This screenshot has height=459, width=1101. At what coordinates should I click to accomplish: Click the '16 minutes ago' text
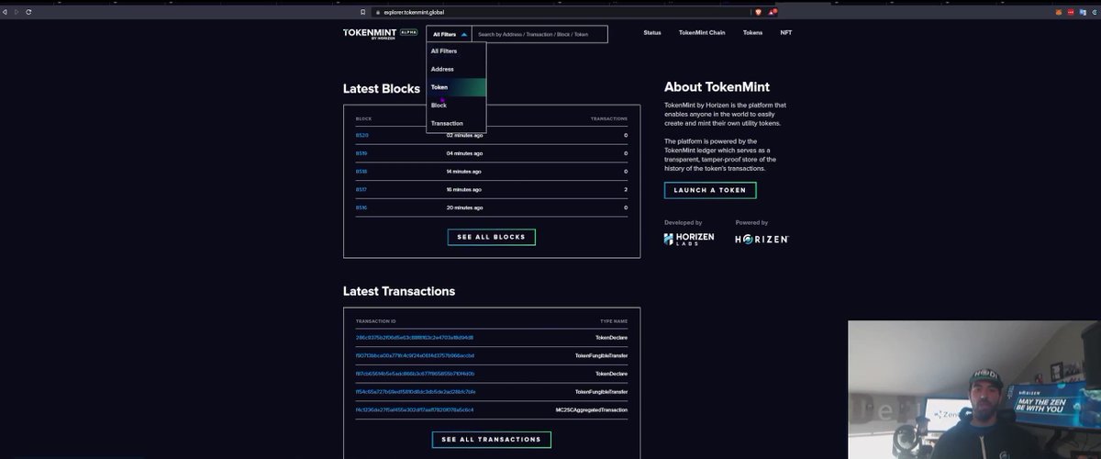(x=464, y=189)
